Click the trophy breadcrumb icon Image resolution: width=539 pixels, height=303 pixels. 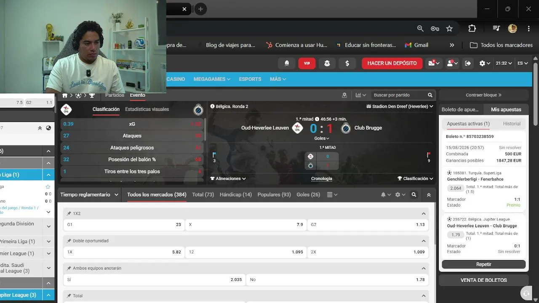click(92, 96)
